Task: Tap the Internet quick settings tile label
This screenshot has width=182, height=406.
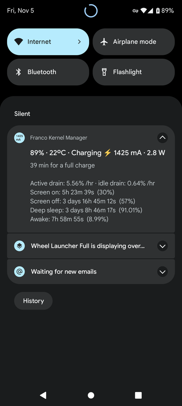Action: point(39,42)
